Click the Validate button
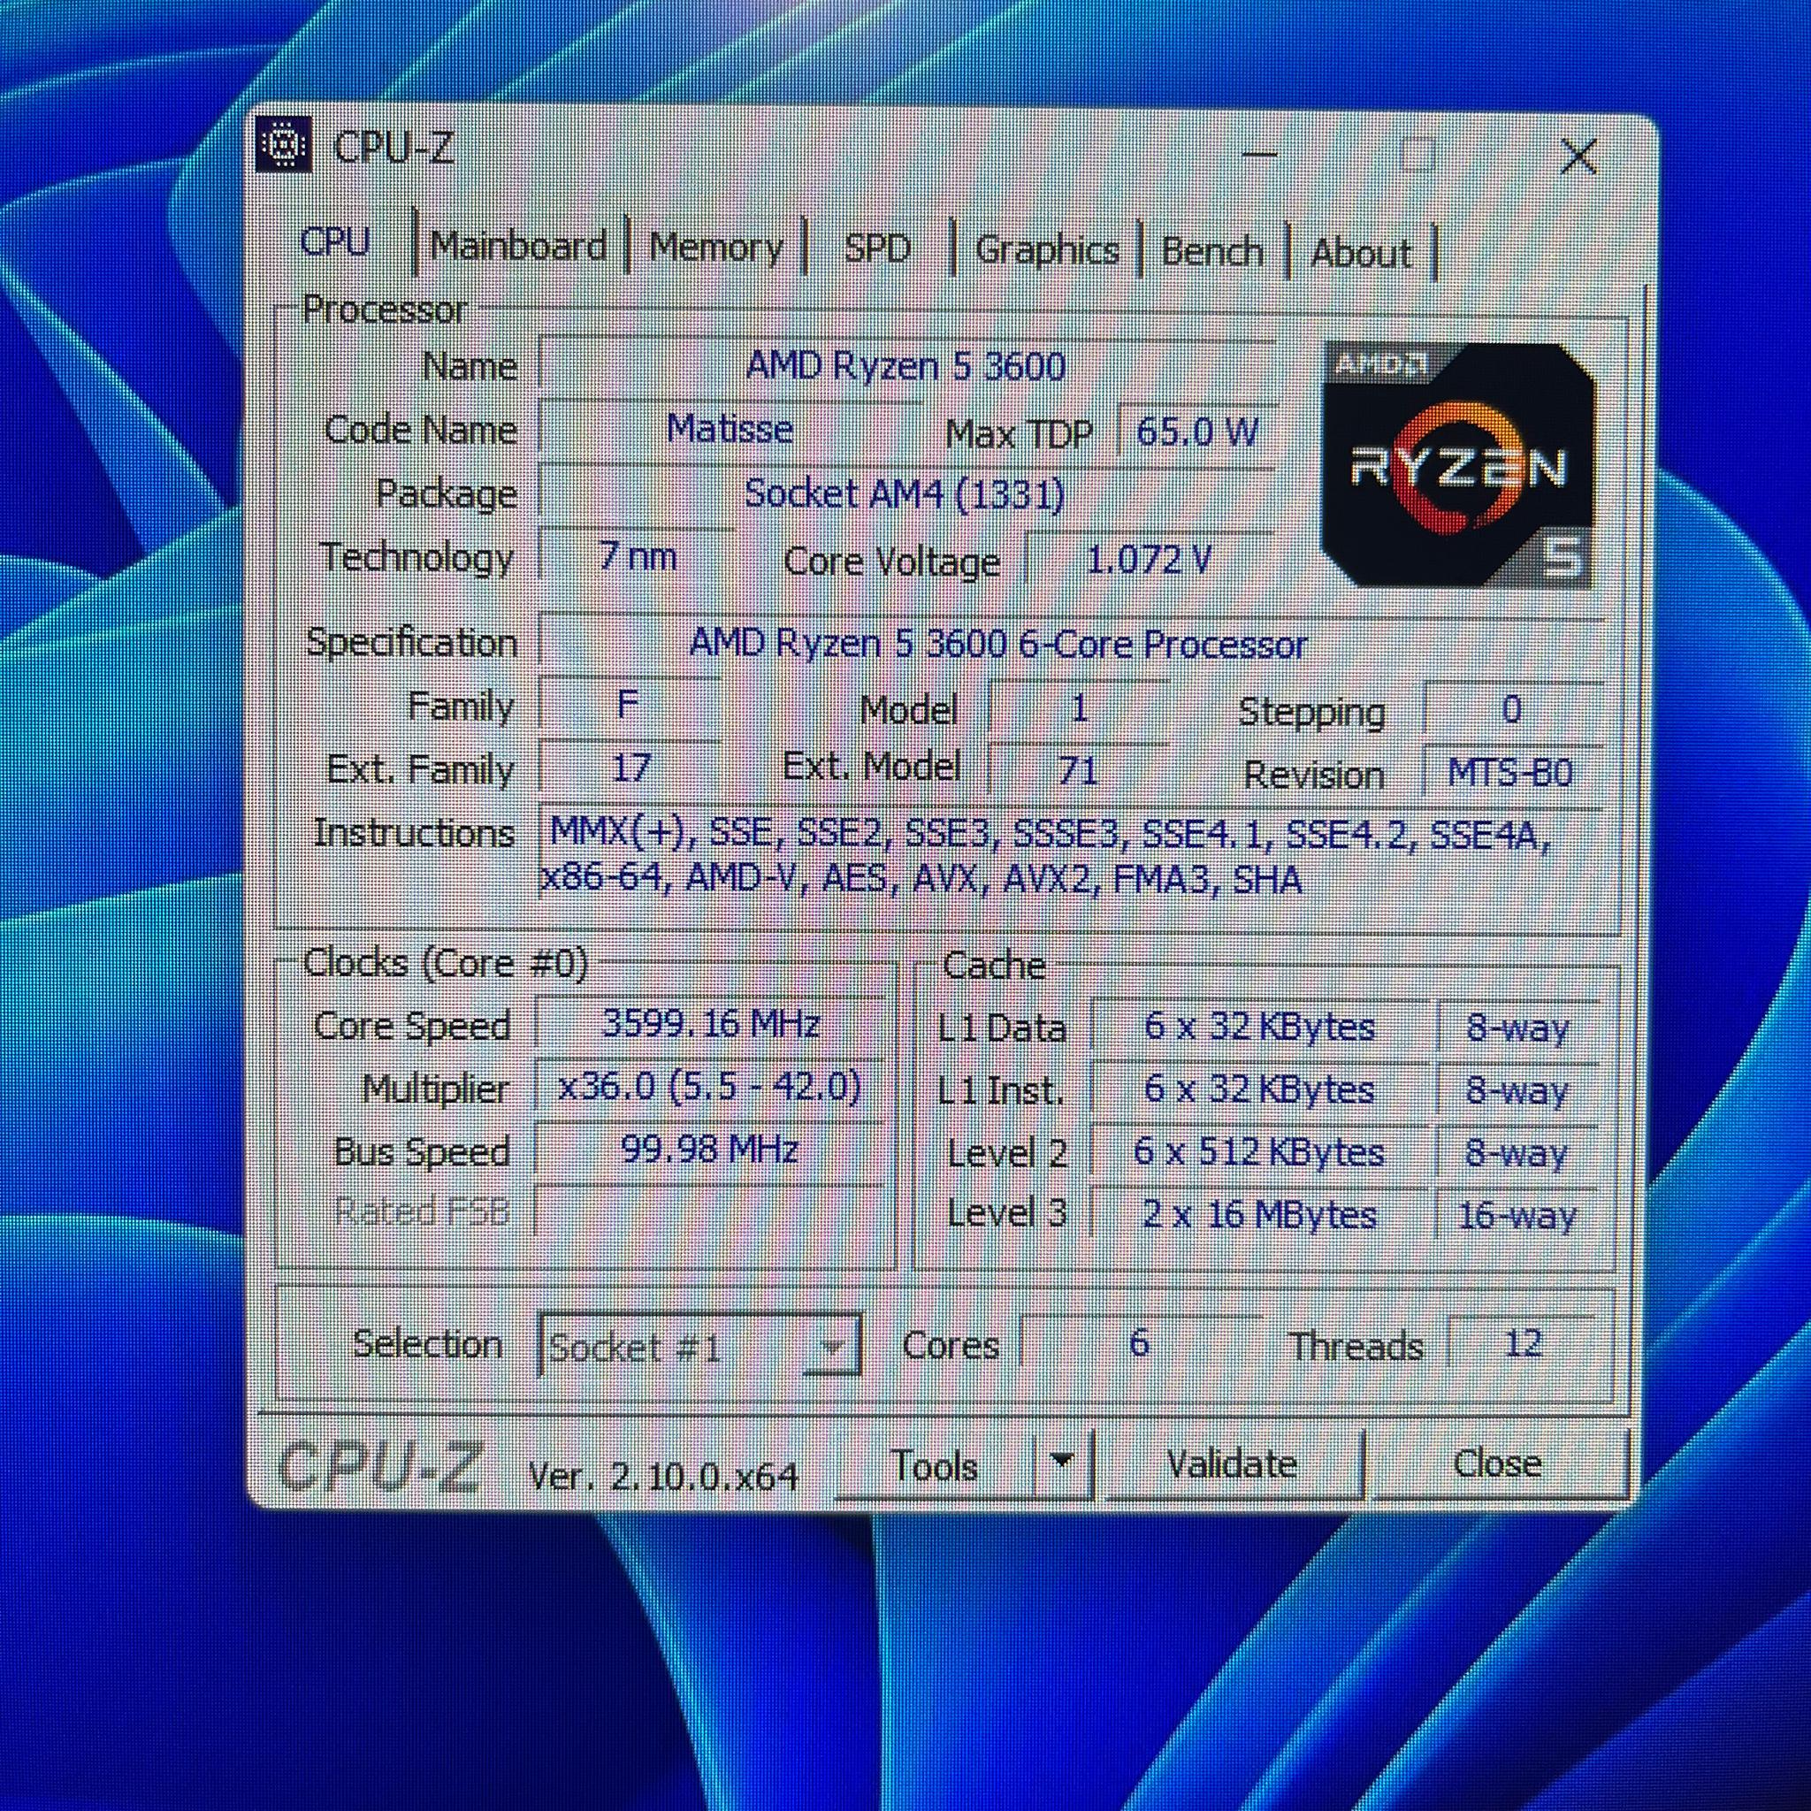The height and width of the screenshot is (1811, 1811). [1232, 1463]
